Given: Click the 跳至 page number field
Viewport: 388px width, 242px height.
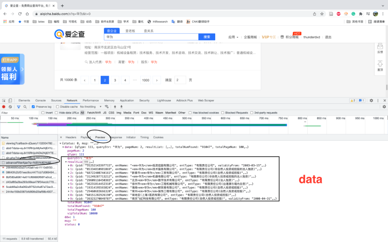Looking at the screenshot, I should tap(180, 80).
